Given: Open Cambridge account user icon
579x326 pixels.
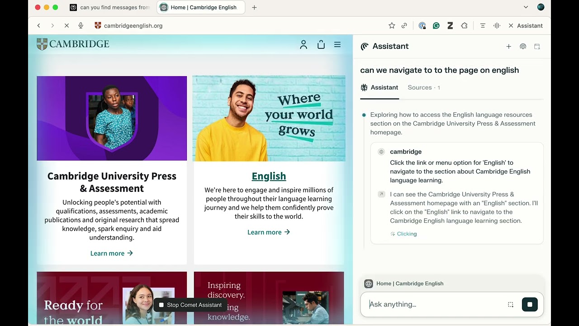Looking at the screenshot, I should [x=304, y=44].
